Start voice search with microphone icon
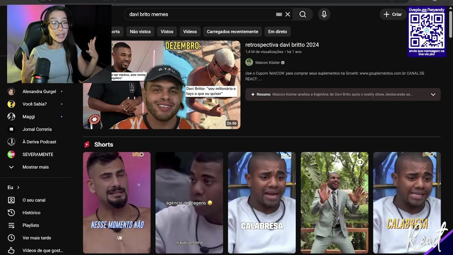Image resolution: width=453 pixels, height=255 pixels. tap(324, 14)
